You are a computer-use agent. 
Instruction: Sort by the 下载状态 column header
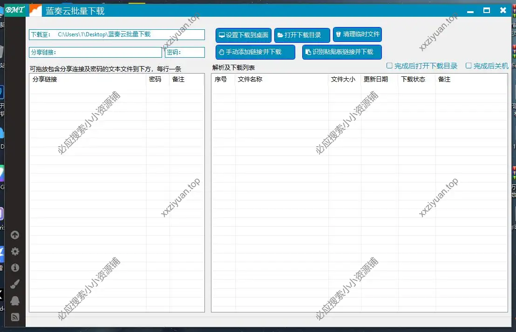pos(413,80)
